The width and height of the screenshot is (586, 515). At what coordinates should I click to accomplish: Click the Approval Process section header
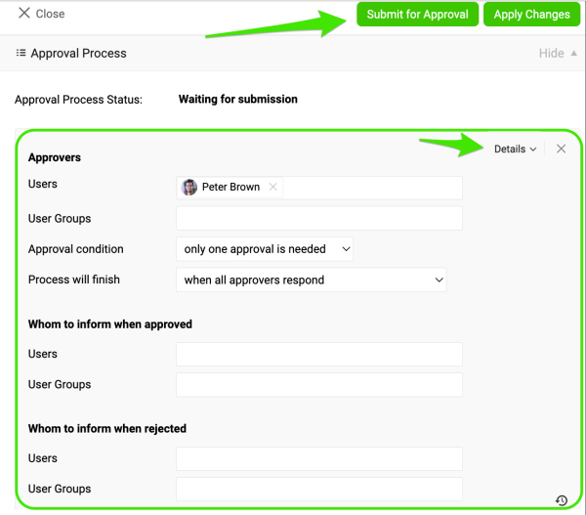click(x=78, y=54)
